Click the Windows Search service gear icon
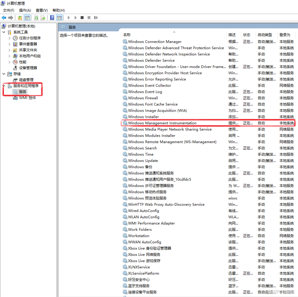The width and height of the screenshot is (298, 297). (x=125, y=148)
